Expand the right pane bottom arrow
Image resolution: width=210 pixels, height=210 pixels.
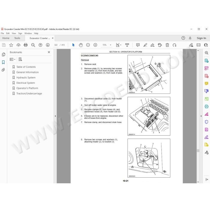(x=207, y=179)
